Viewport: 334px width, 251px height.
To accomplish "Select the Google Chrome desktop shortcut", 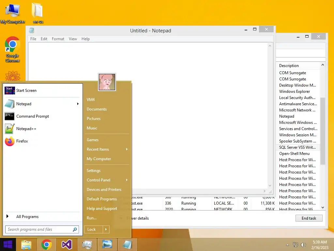I will point(13,50).
